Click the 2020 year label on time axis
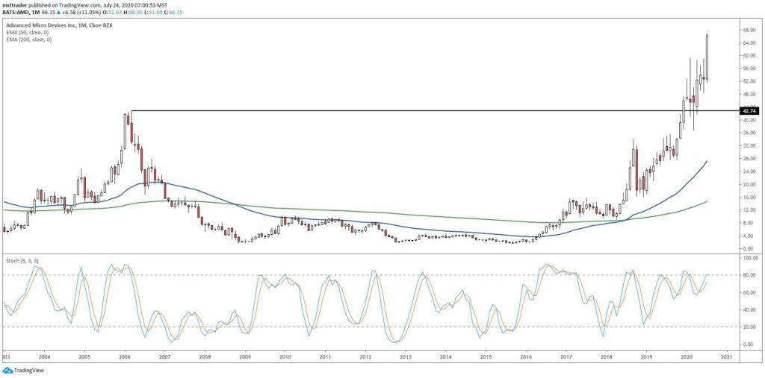The image size is (765, 378). (x=687, y=356)
